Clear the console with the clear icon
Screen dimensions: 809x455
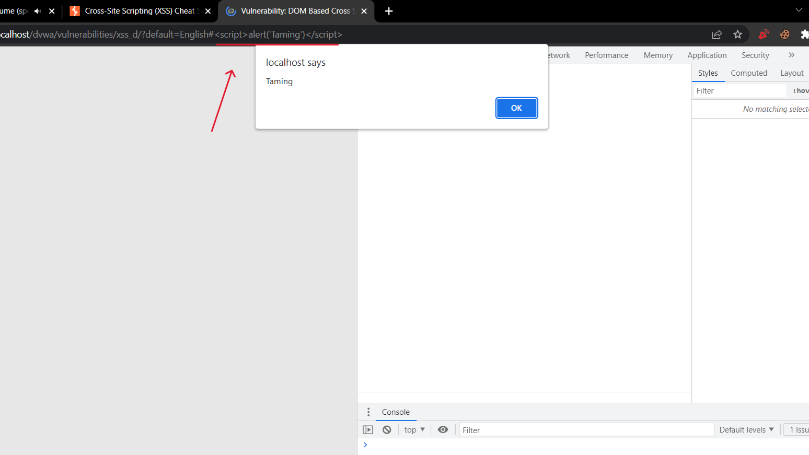click(387, 429)
